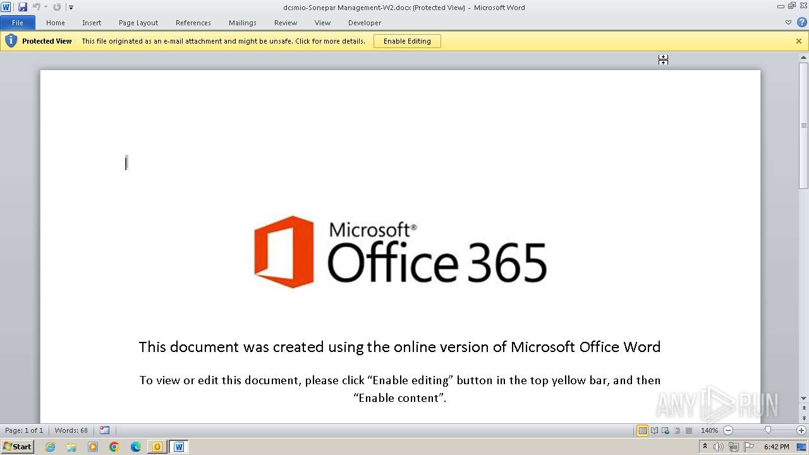Click the volume speaker icon in tray
Viewport: 809px width, 455px height.
(719, 447)
